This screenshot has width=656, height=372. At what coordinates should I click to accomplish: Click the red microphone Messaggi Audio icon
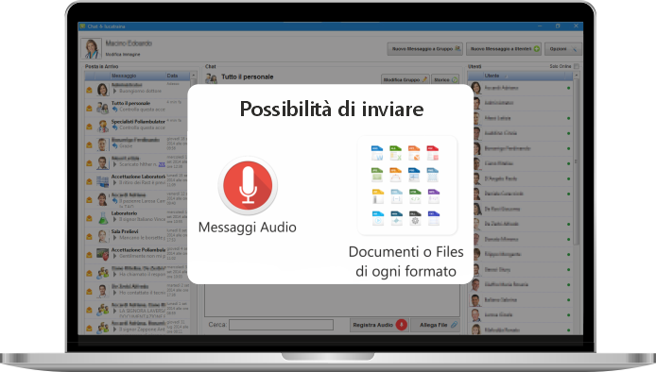coord(248,186)
